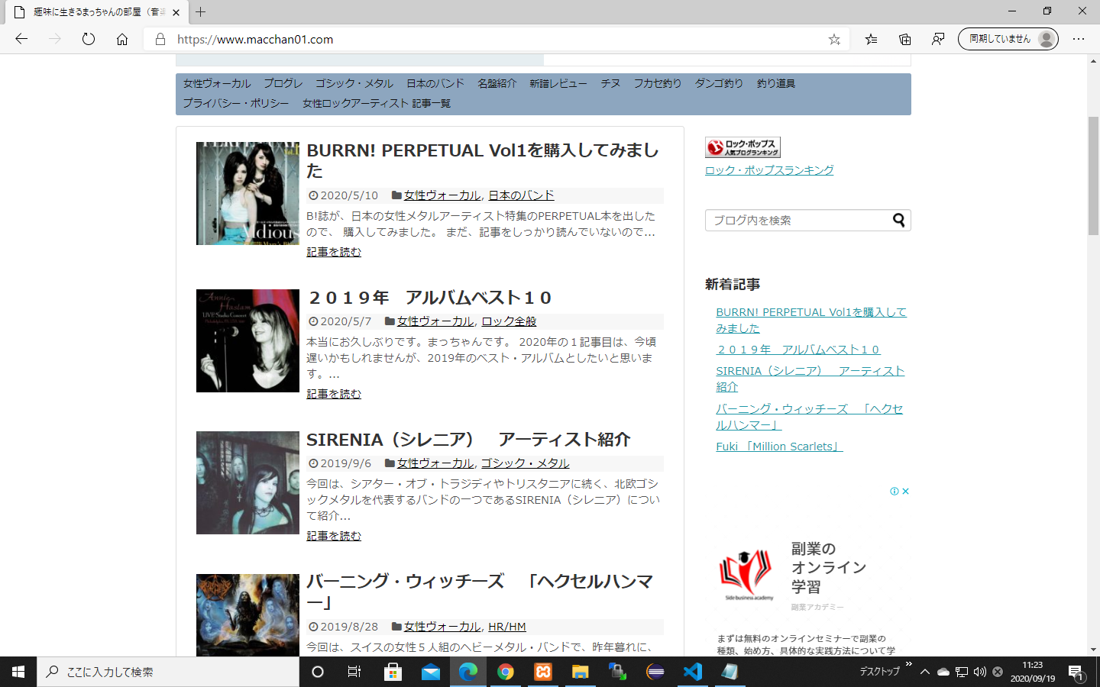Open the ロック・ポップスランキング link
This screenshot has width=1100, height=687.
(x=768, y=170)
